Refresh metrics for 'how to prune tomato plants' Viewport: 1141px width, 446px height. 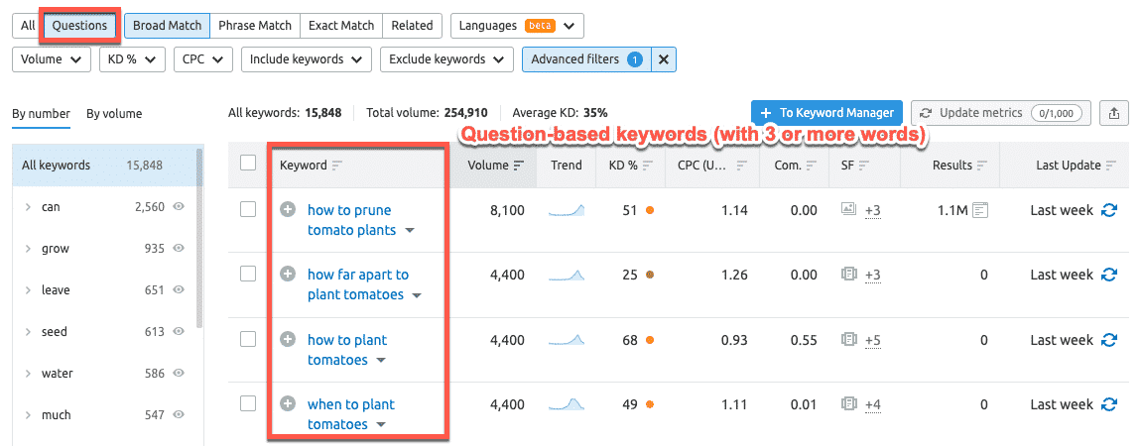pos(1109,210)
